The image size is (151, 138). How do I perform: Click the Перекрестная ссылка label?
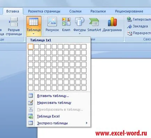142,33
